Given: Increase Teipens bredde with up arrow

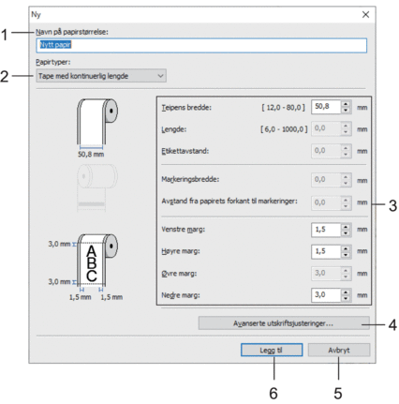Looking at the screenshot, I should point(346,104).
